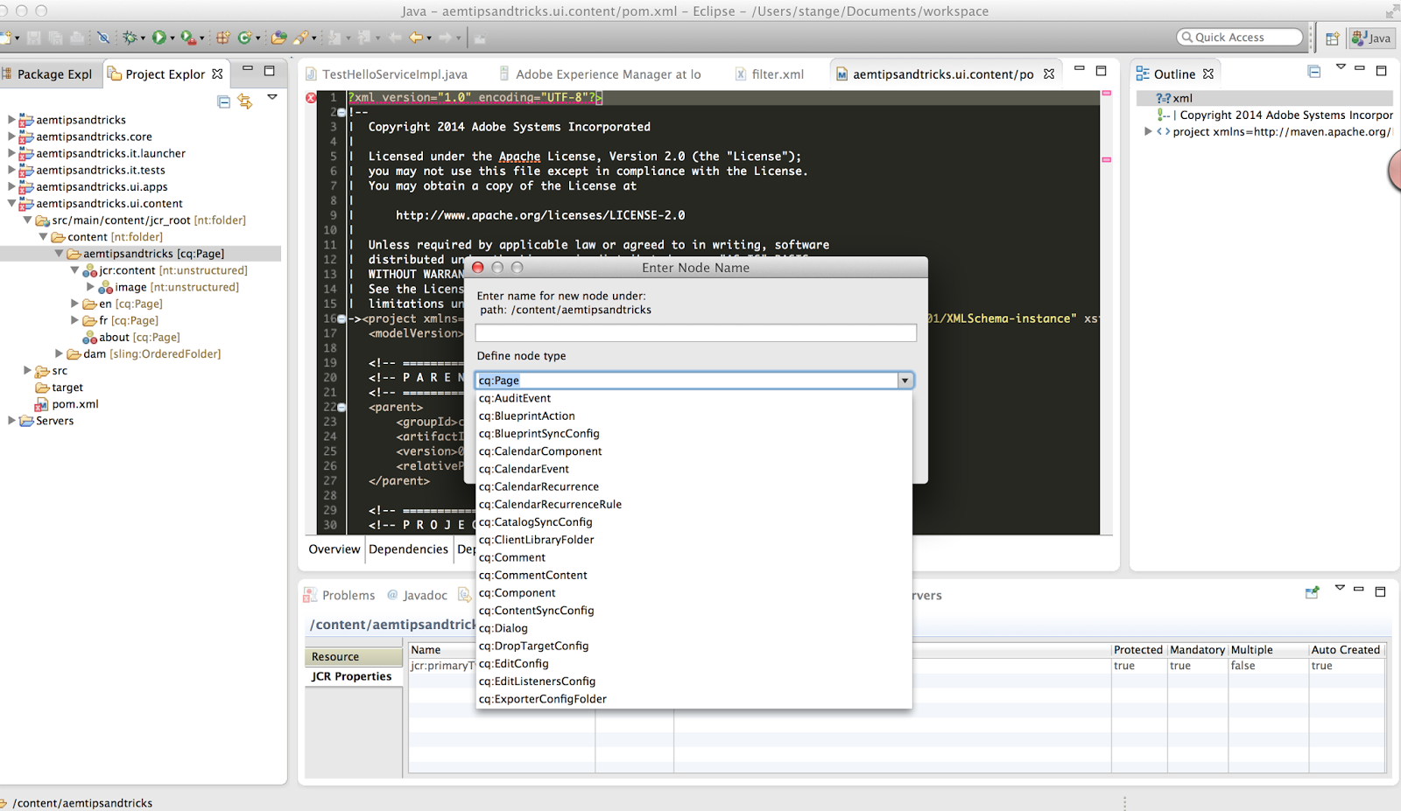
Task: Switch to the Problems view tab
Action: pos(340,595)
